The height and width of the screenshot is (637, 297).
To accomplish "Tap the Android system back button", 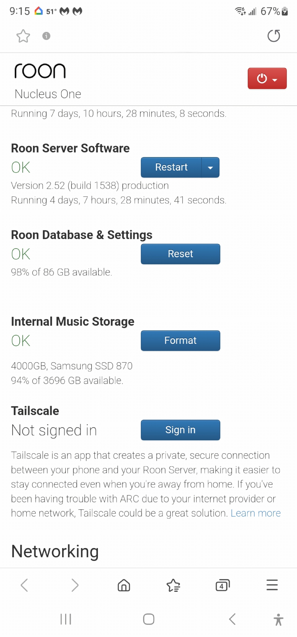I will click(x=232, y=619).
